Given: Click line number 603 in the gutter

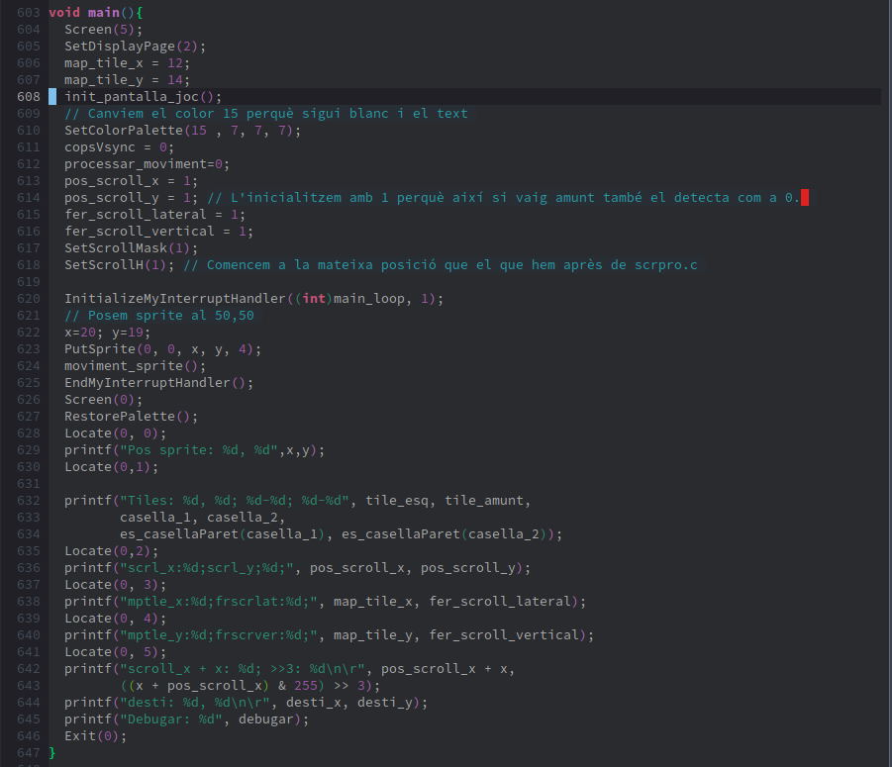Looking at the screenshot, I should [x=29, y=13].
